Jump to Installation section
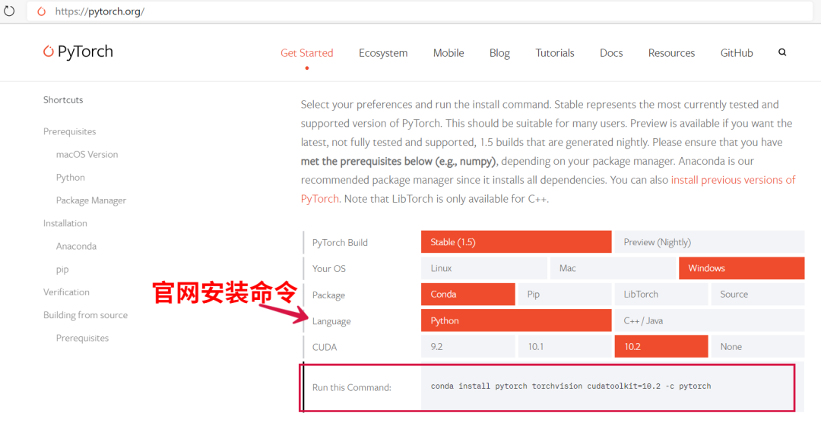The width and height of the screenshot is (821, 435). [65, 223]
